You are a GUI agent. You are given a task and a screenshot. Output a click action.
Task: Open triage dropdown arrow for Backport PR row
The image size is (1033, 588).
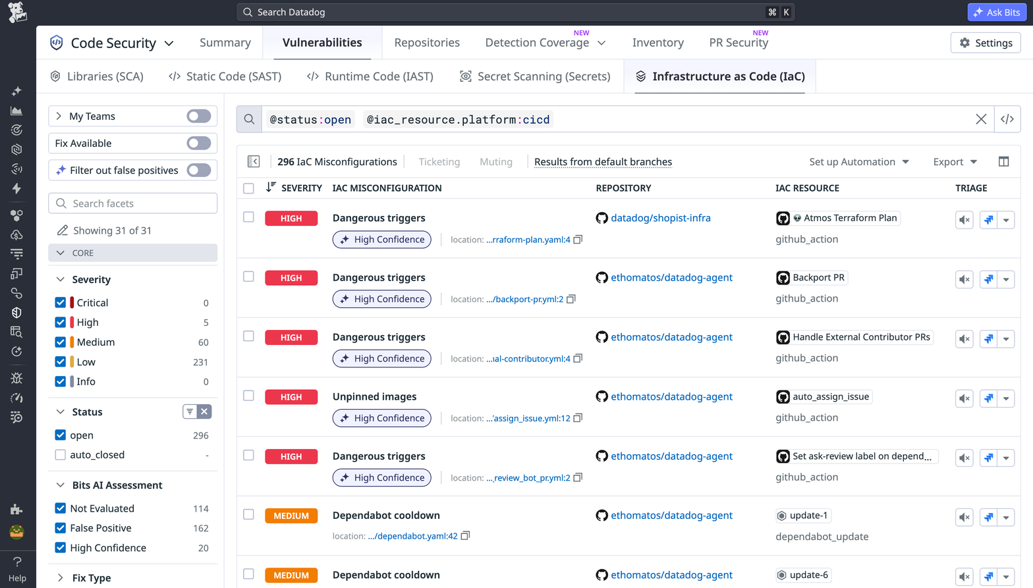click(1006, 279)
